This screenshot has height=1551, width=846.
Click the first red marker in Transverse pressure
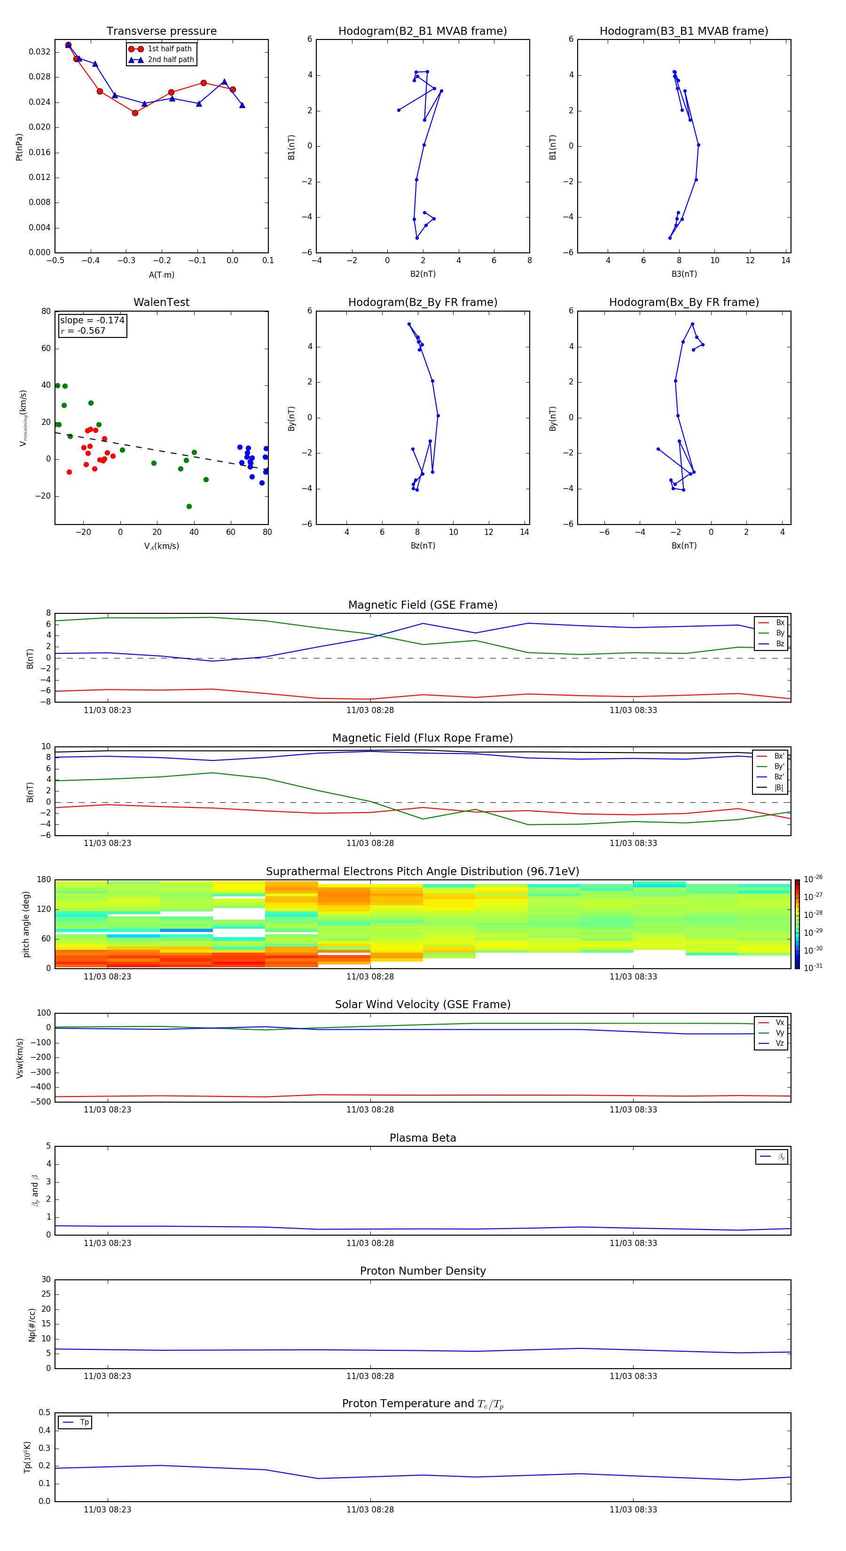[68, 45]
